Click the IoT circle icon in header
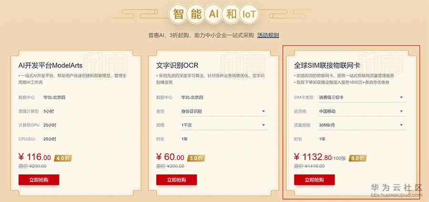Screen dimensions: 429x202 tap(249, 14)
